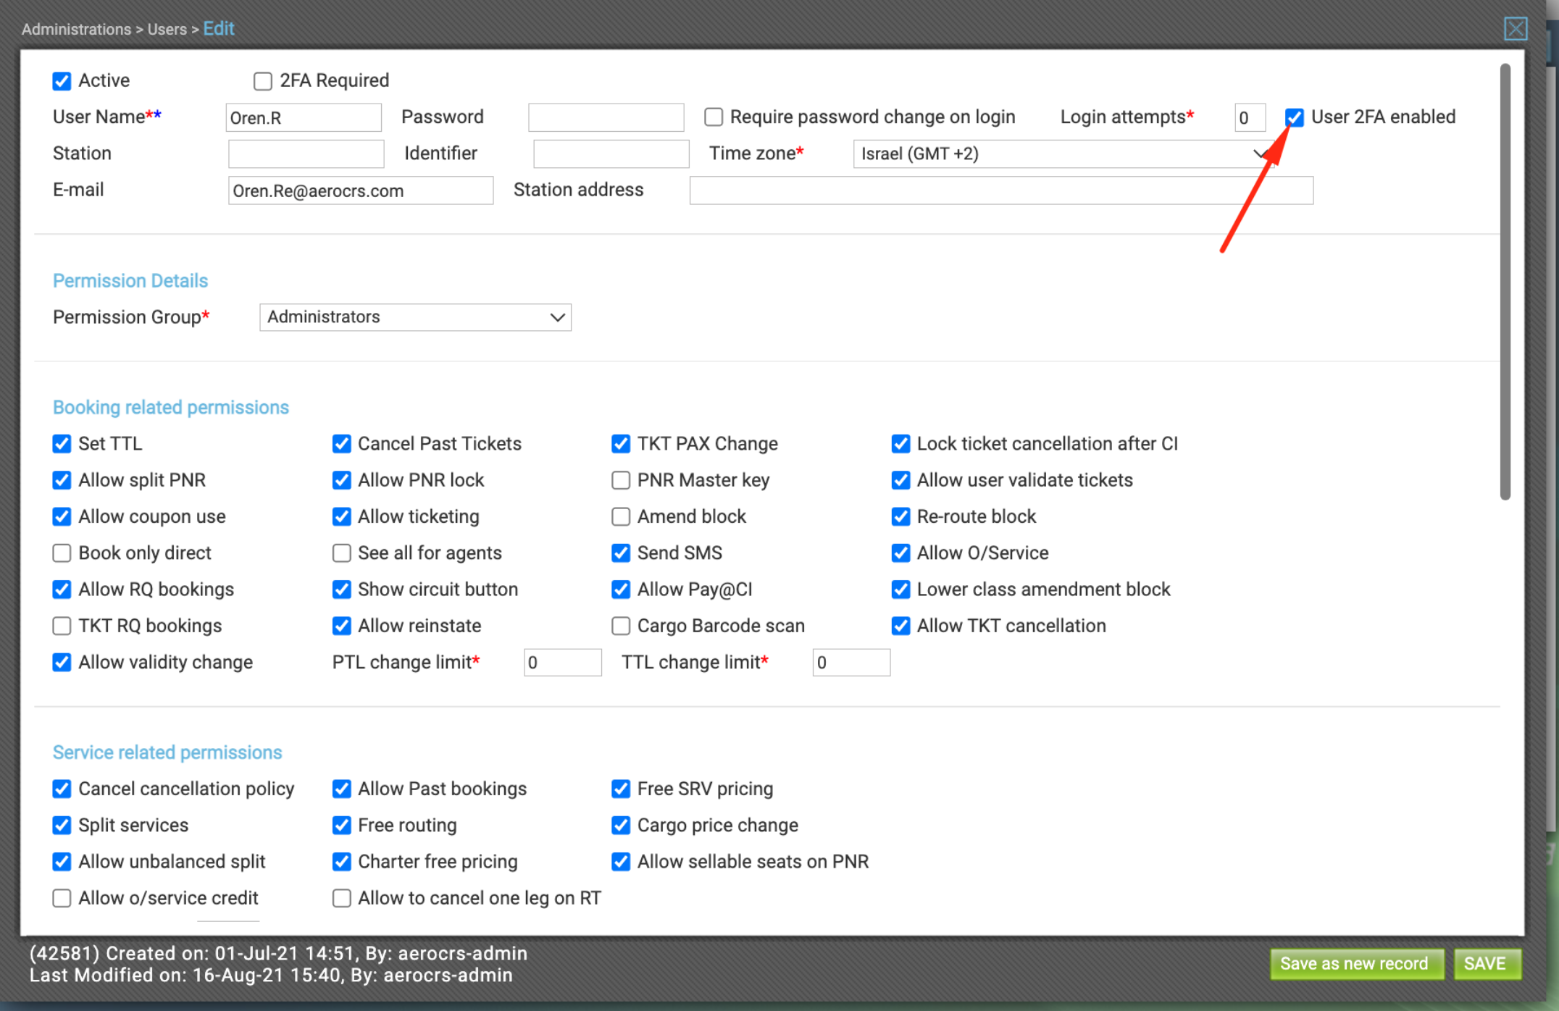Image resolution: width=1559 pixels, height=1011 pixels.
Task: Toggle Allow sellable seats on PNR
Action: click(621, 862)
